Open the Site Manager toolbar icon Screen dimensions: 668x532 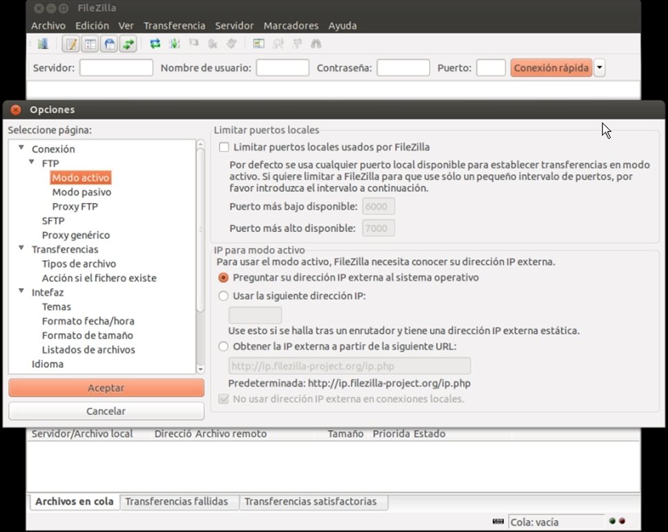coord(43,44)
